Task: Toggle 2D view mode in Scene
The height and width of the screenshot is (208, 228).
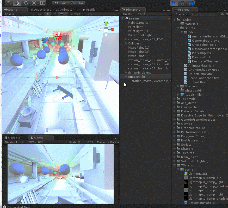Action: coord(39,14)
